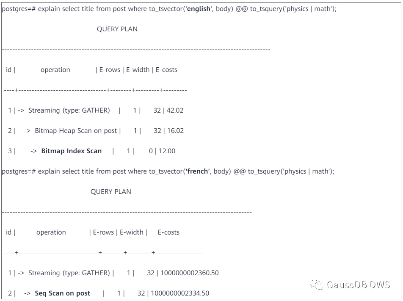Click the second QUERY PLAN heading

click(x=111, y=191)
